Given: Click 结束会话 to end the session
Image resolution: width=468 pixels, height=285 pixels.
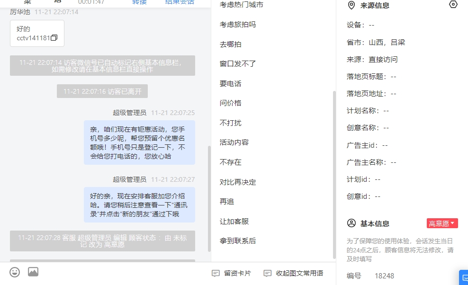Looking at the screenshot, I should point(180,2).
